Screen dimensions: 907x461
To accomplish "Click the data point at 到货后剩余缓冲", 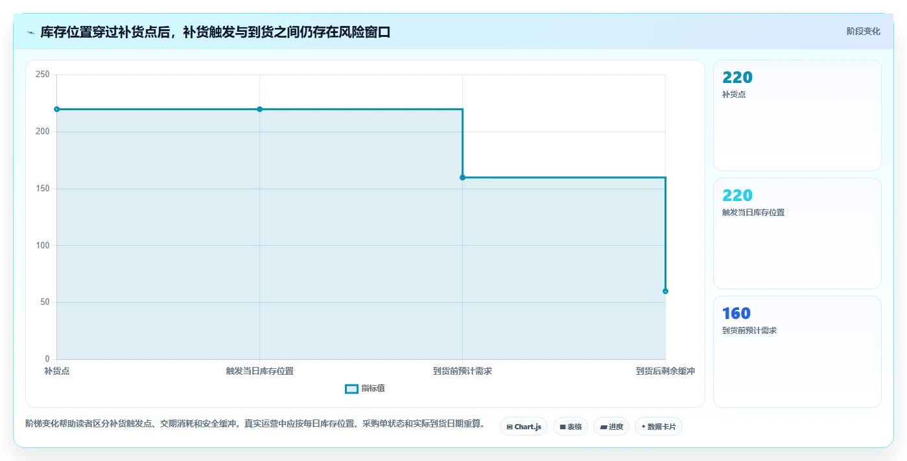I will [x=665, y=291].
